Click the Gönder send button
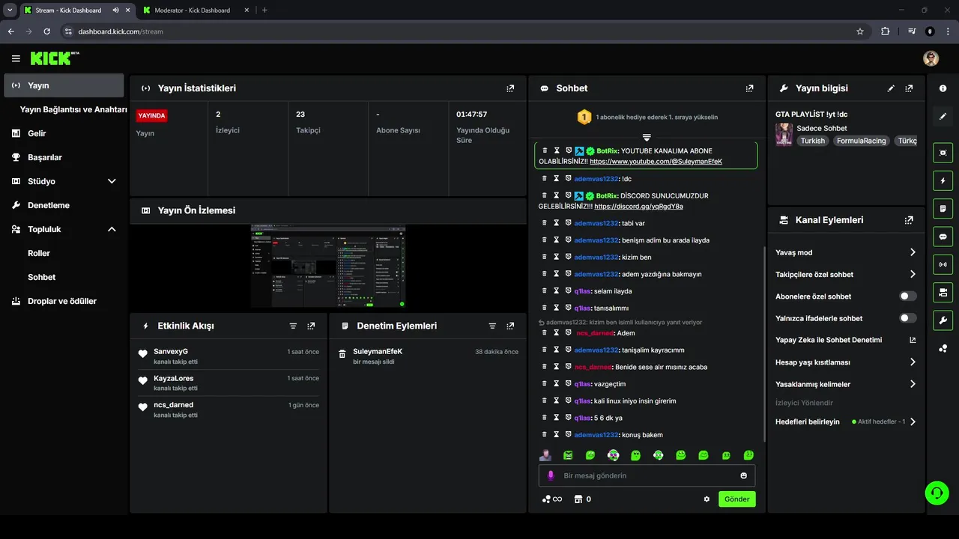 tap(736, 499)
